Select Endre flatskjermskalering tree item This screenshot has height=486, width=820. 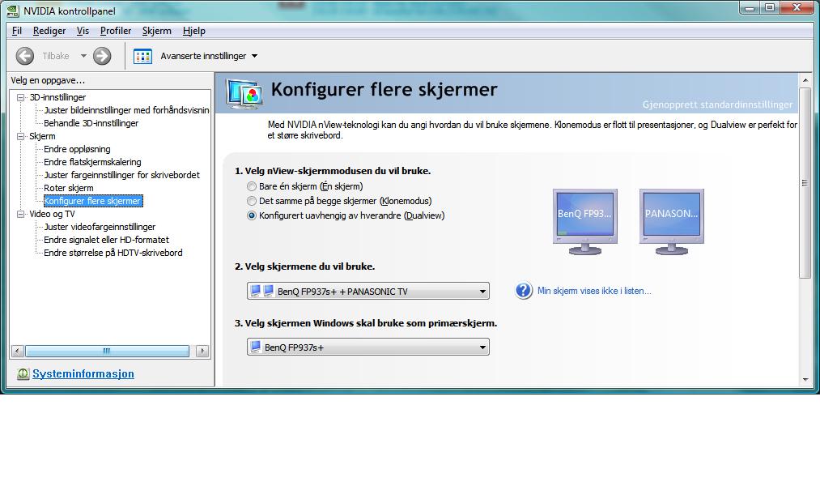coord(92,162)
